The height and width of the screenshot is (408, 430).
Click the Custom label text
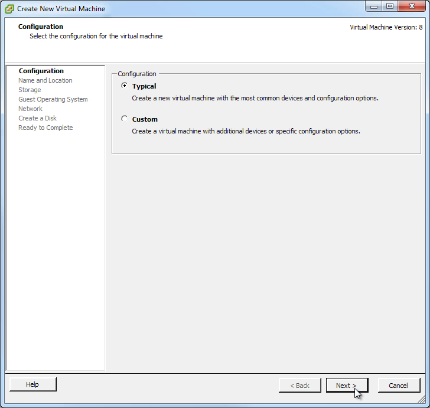tap(145, 119)
